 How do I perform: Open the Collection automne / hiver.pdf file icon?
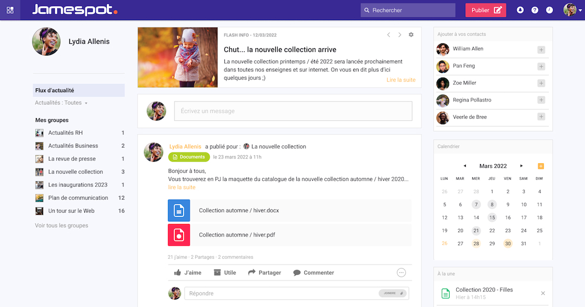pos(179,235)
